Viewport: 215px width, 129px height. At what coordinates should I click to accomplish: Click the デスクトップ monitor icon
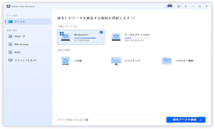point(116,61)
